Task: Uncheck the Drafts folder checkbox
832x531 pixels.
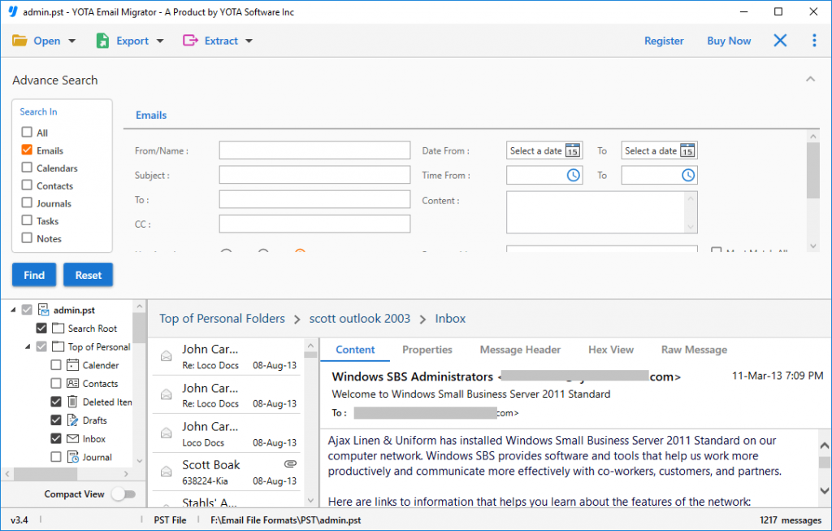Action: tap(56, 420)
